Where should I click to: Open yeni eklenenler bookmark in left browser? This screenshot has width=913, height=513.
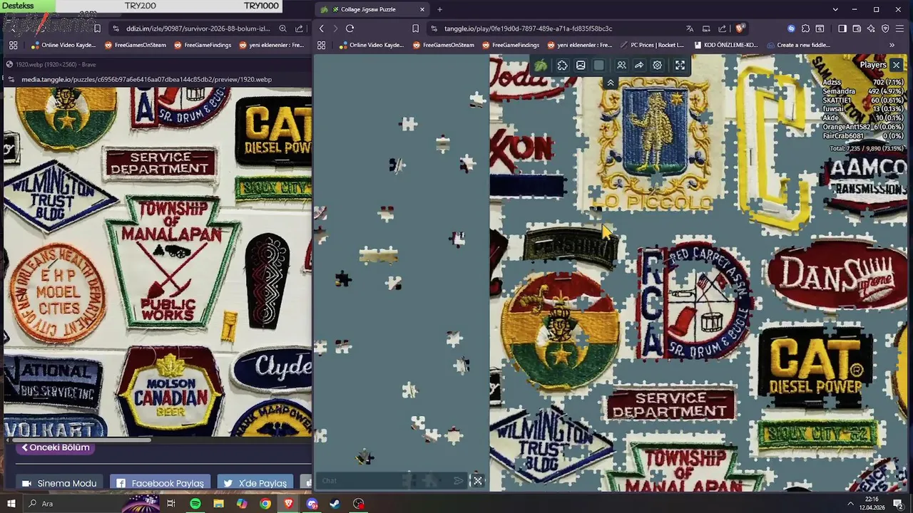point(272,45)
